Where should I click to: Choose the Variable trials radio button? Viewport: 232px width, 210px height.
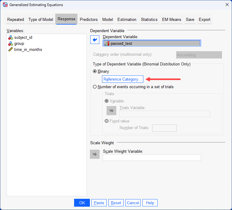point(107,101)
